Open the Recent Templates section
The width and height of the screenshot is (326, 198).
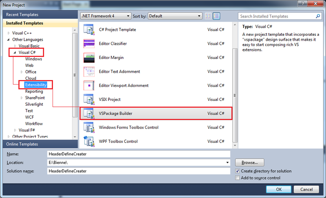click(40, 15)
